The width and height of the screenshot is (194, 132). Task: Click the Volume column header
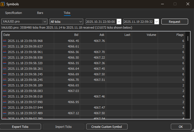145,35
